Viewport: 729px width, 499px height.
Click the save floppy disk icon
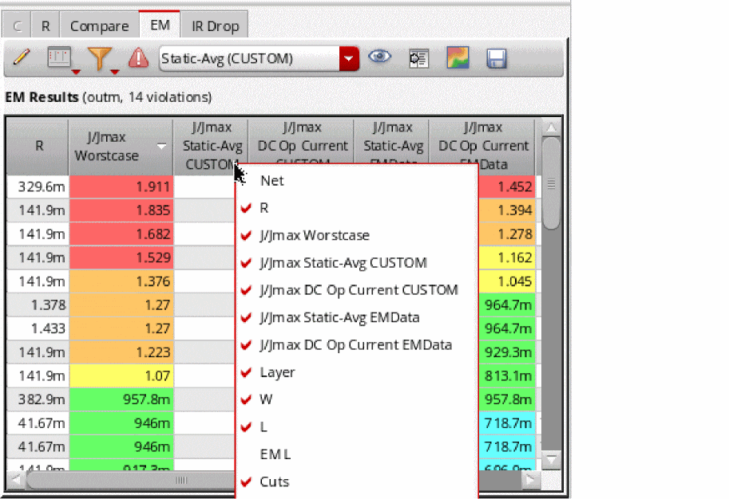[x=497, y=58]
